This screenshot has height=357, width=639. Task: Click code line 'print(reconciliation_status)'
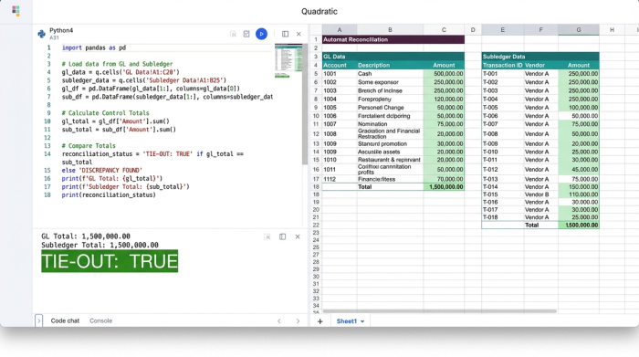(x=109, y=194)
